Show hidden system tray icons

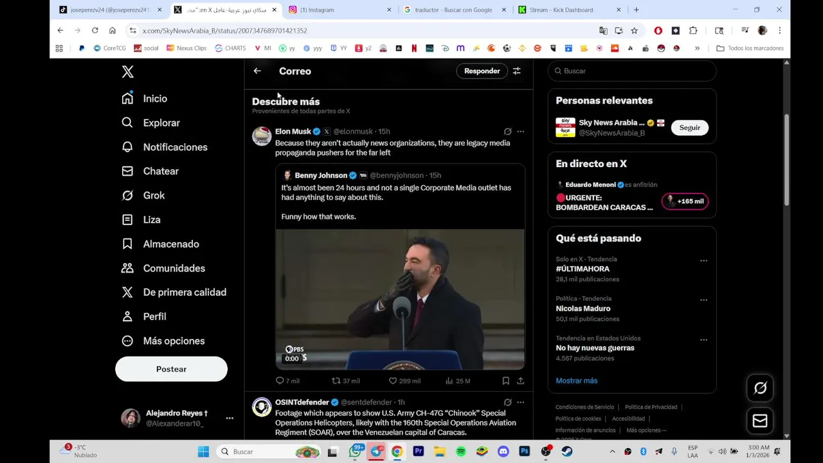click(x=612, y=451)
